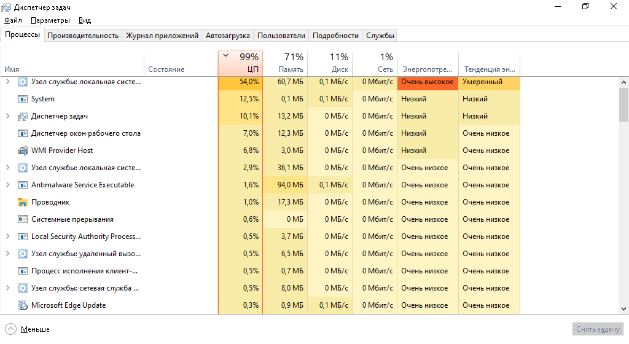Click the WMI Provider Host icon

[x=23, y=150]
